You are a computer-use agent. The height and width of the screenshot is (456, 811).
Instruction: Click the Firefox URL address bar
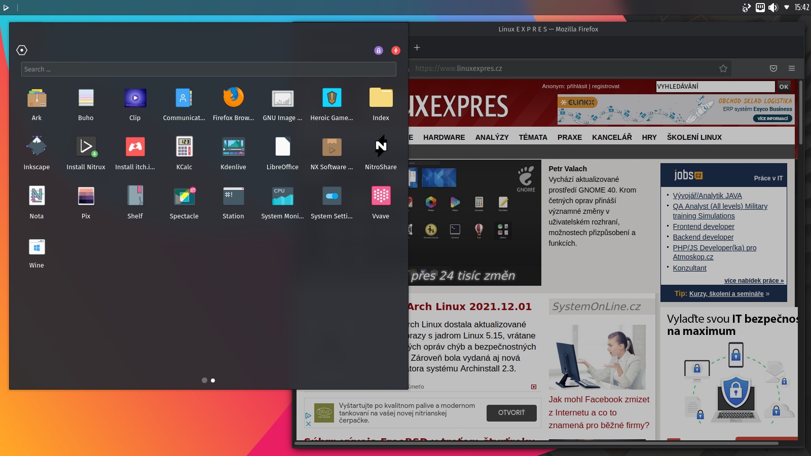pyautogui.click(x=563, y=68)
